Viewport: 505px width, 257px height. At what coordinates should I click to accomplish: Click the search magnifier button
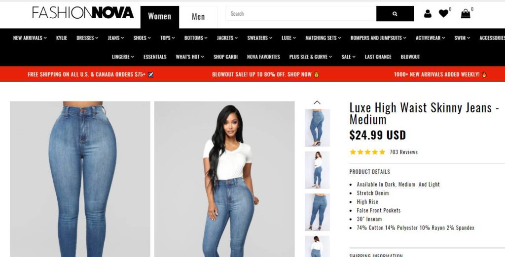click(x=395, y=13)
